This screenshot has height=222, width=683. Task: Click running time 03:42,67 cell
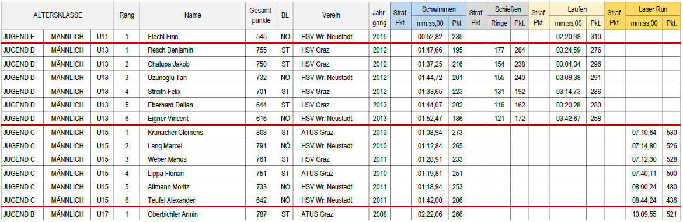coord(569,119)
